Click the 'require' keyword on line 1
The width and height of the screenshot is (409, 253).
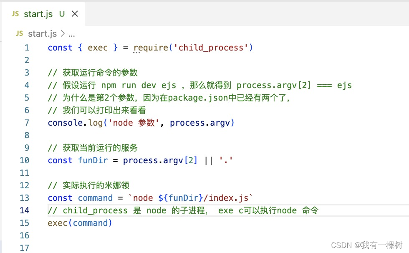(x=149, y=47)
